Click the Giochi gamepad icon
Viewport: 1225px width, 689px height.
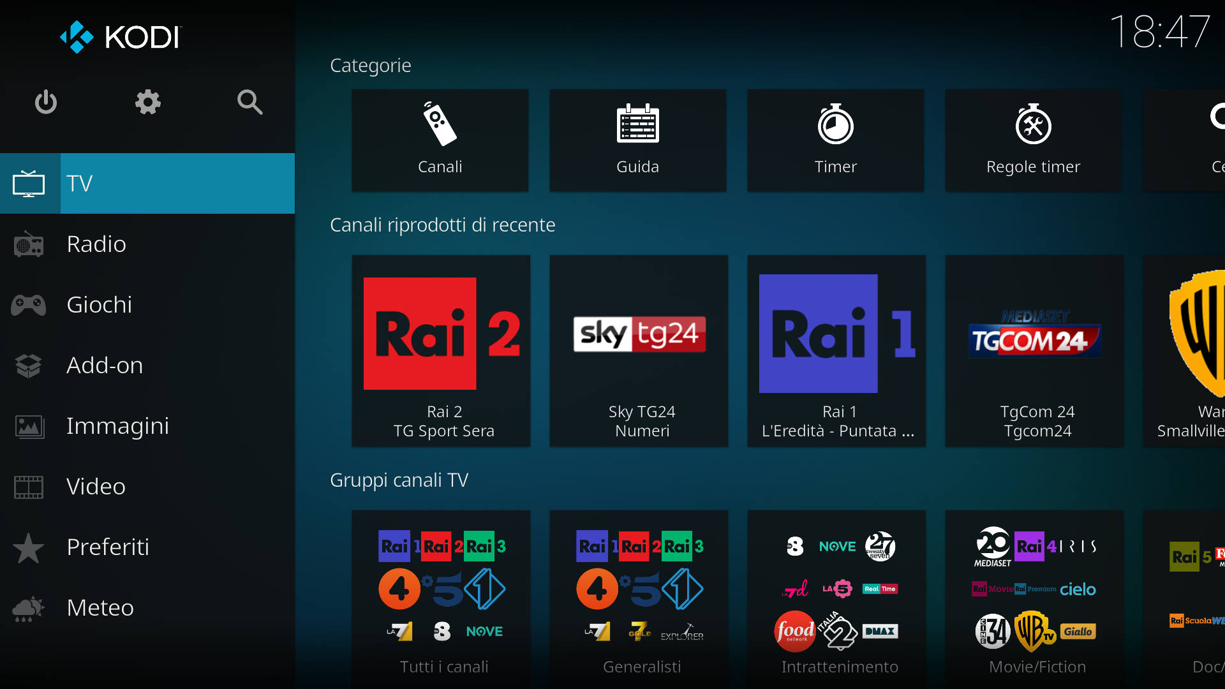coord(29,305)
